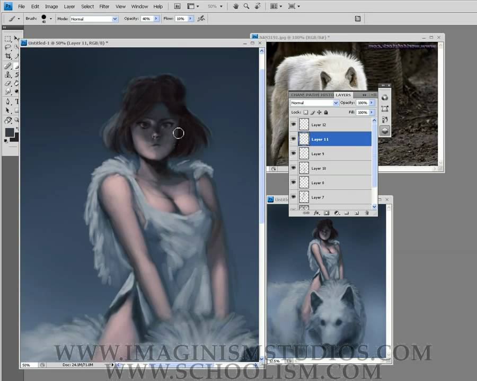
Task: Add a layer style with fx icon
Action: (x=316, y=213)
